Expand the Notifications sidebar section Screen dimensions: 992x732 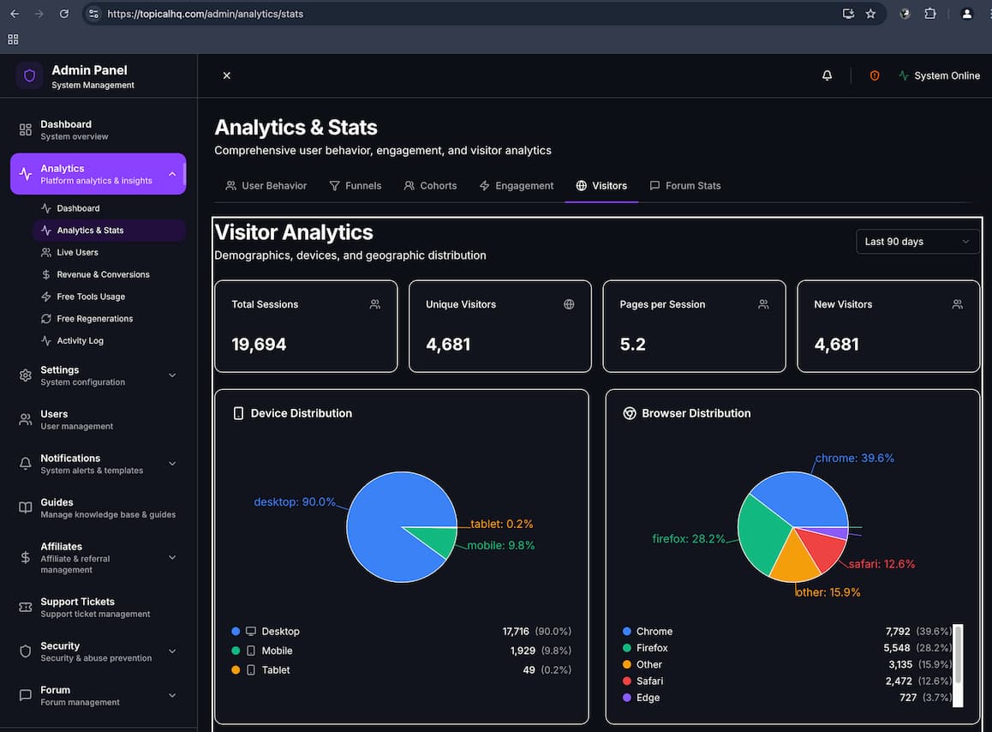(x=172, y=464)
